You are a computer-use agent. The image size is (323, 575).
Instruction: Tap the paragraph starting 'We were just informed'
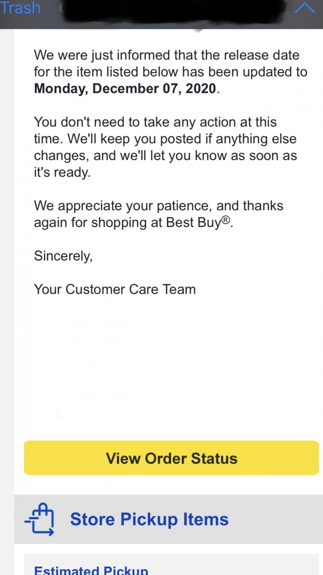point(171,72)
